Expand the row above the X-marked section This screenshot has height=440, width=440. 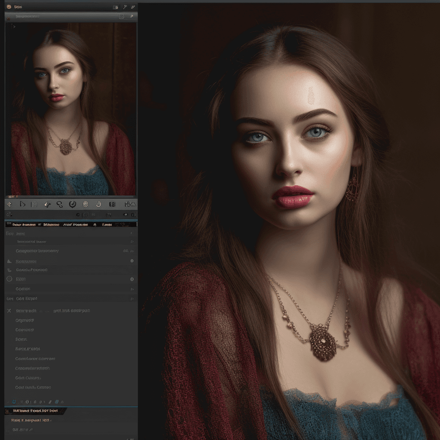[131, 299]
